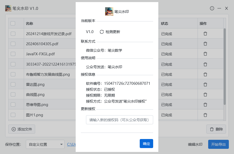Click file name JavaFX-FXGL.pdf
Image resolution: width=234 pixels, height=154 pixels.
coord(40,54)
